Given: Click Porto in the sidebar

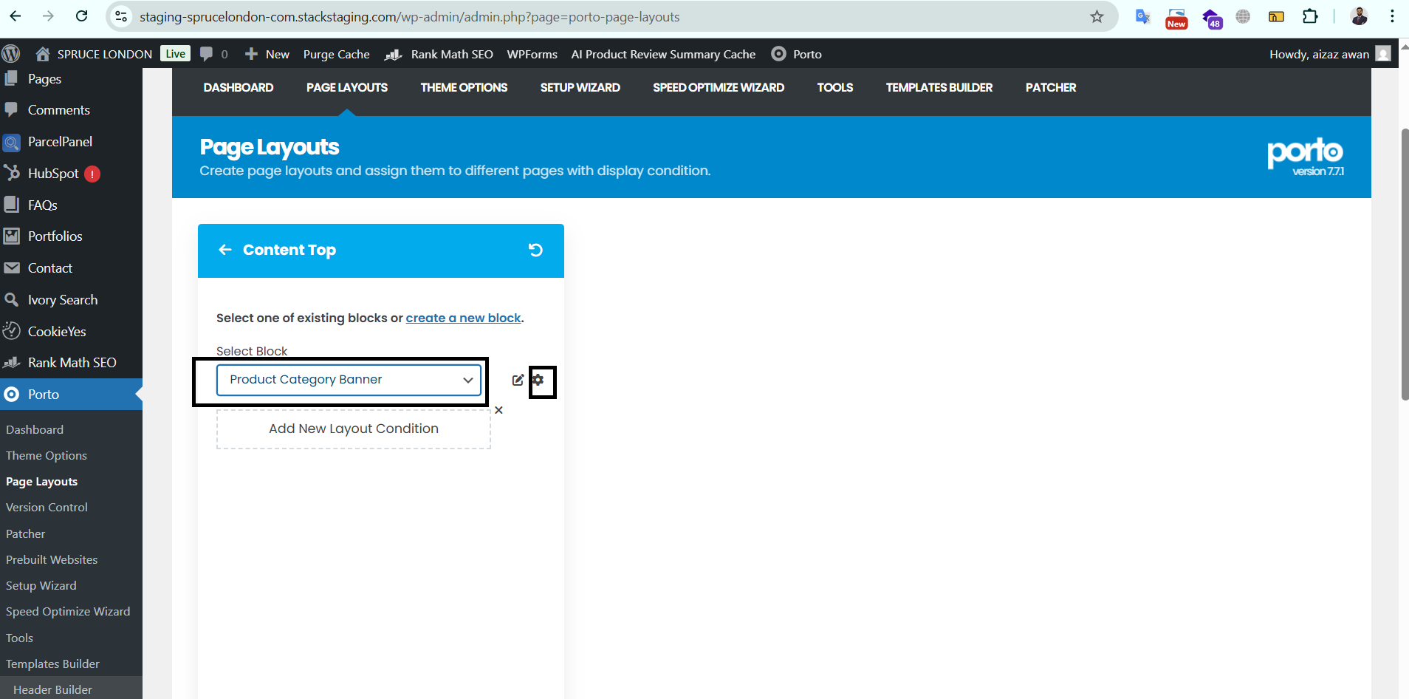Looking at the screenshot, I should pyautogui.click(x=71, y=395).
